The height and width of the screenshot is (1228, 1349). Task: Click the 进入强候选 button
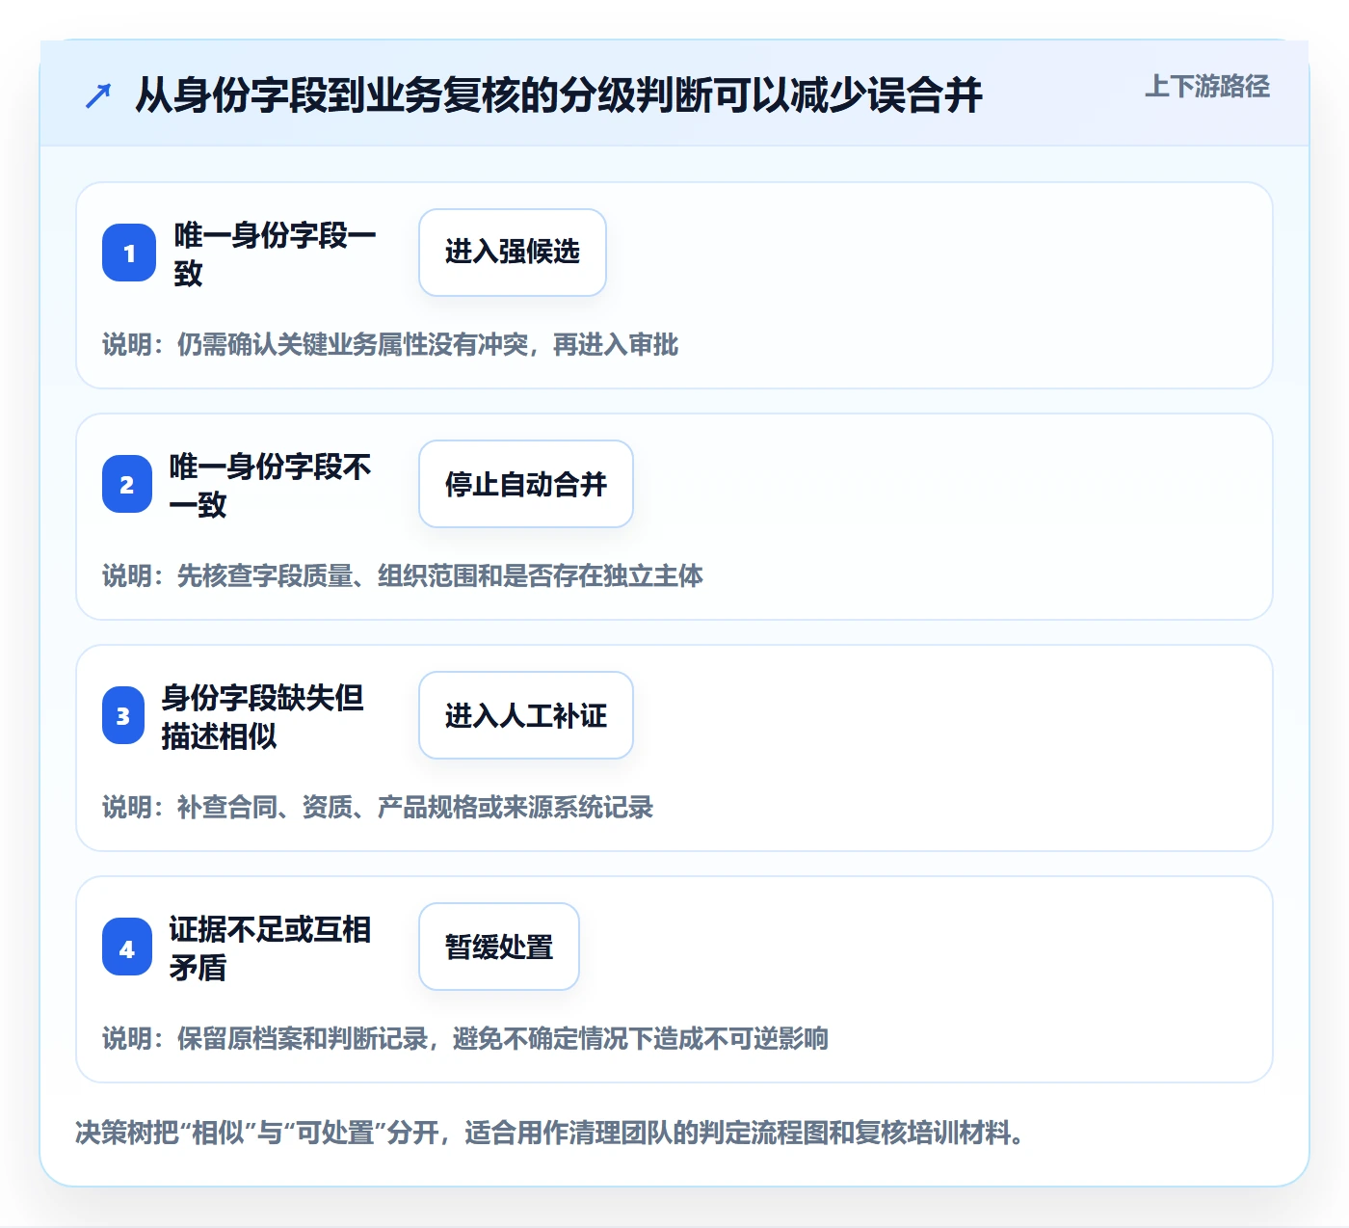click(513, 253)
